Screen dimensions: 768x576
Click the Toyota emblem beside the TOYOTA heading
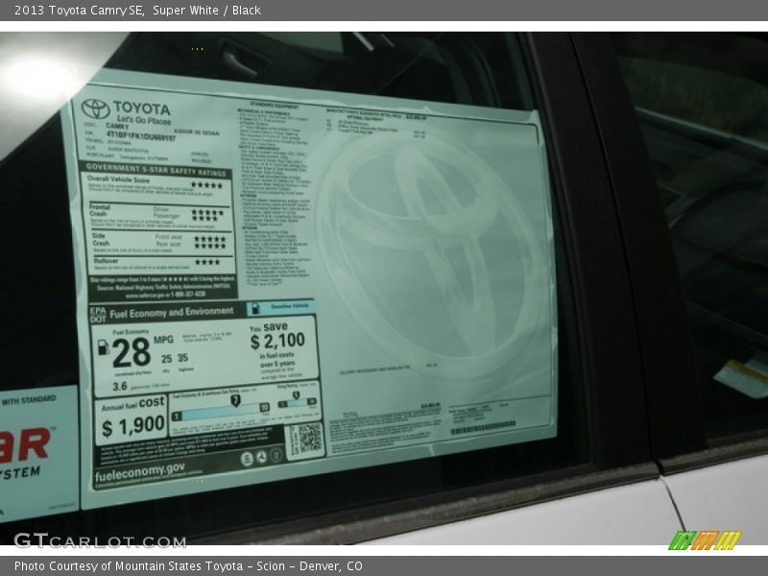[x=95, y=108]
